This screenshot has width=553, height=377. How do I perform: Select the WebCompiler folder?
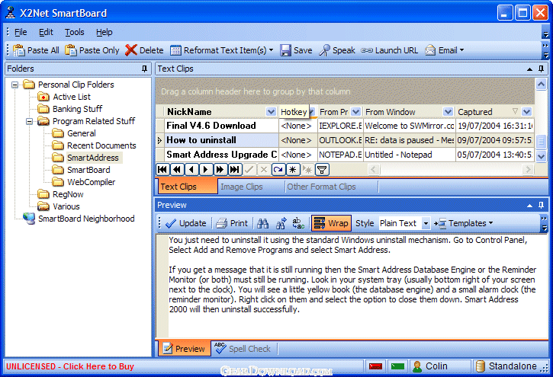[91, 182]
